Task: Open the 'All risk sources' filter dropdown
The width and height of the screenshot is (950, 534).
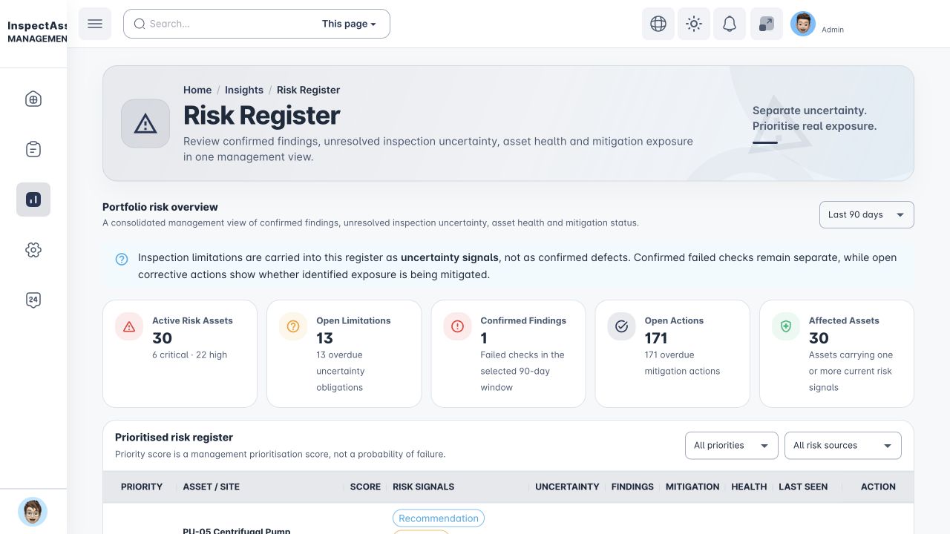Action: [x=843, y=446]
